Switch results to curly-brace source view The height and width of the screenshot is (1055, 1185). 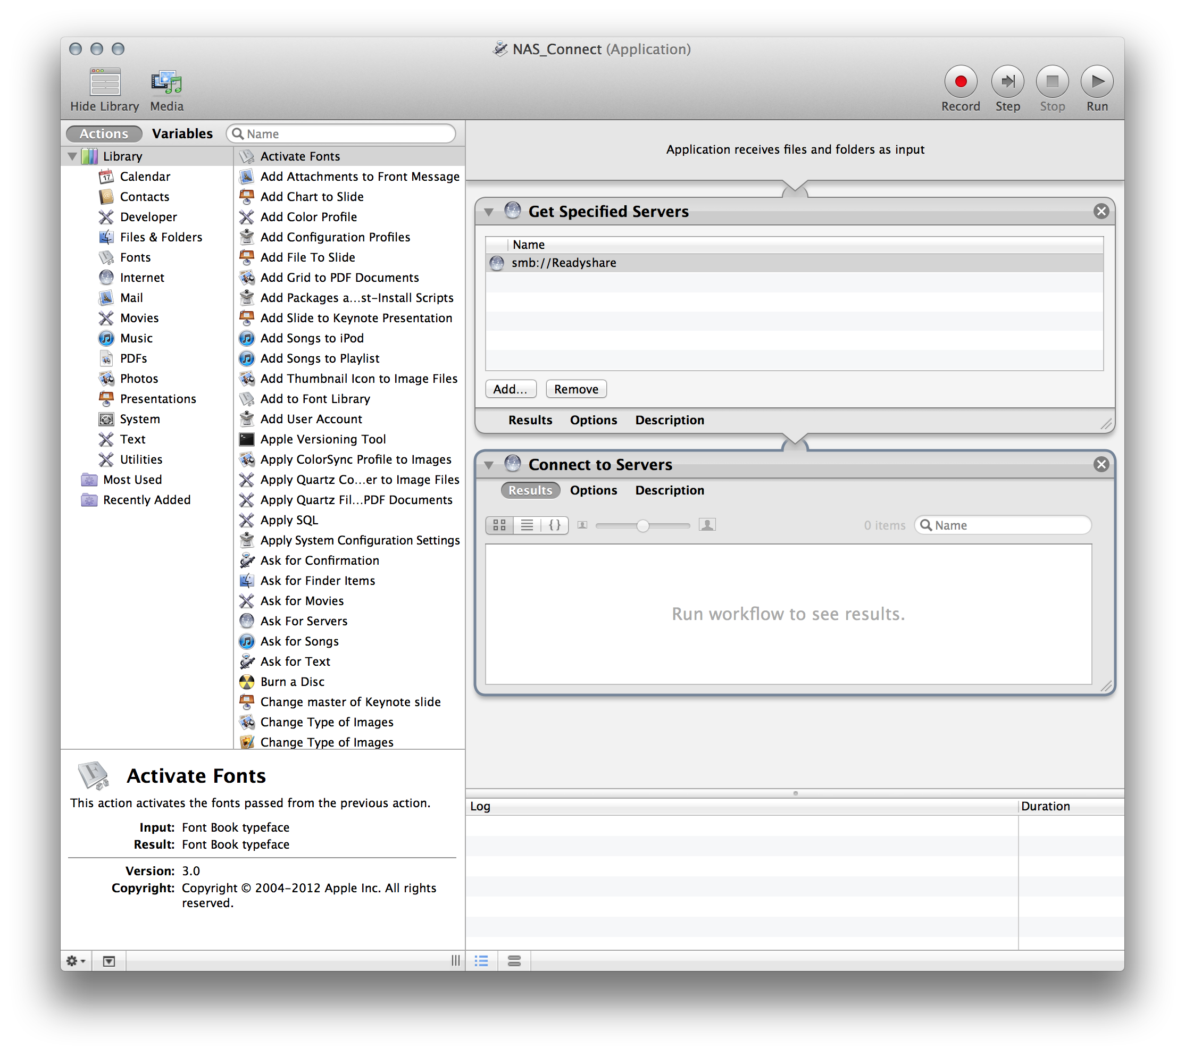pyautogui.click(x=554, y=525)
